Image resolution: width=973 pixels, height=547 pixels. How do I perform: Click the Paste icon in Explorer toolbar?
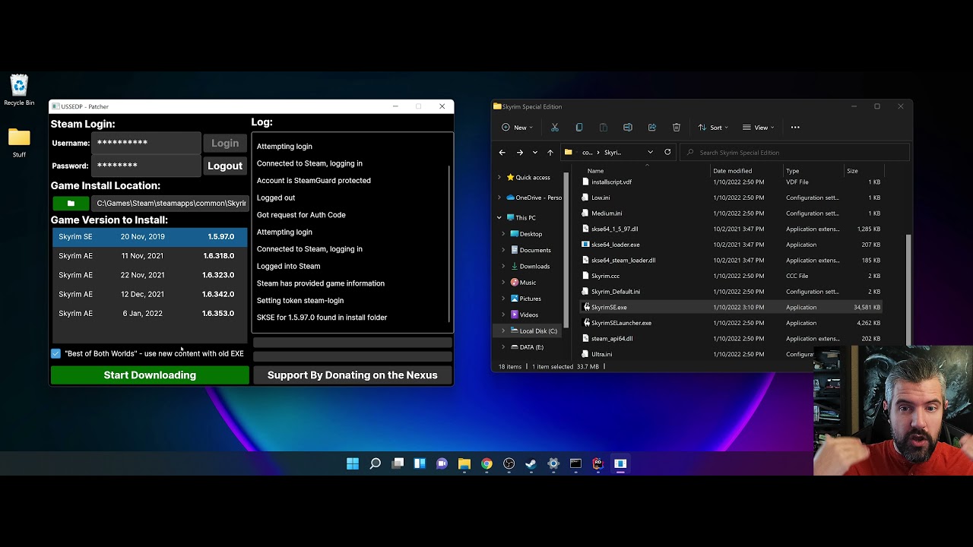604,128
